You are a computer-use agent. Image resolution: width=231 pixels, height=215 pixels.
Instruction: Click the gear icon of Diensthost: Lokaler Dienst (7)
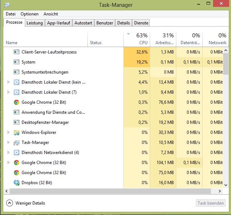point(17,92)
